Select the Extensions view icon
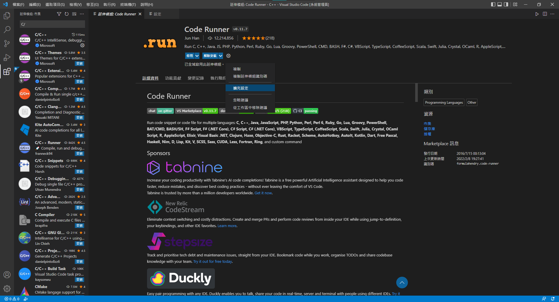 click(7, 71)
